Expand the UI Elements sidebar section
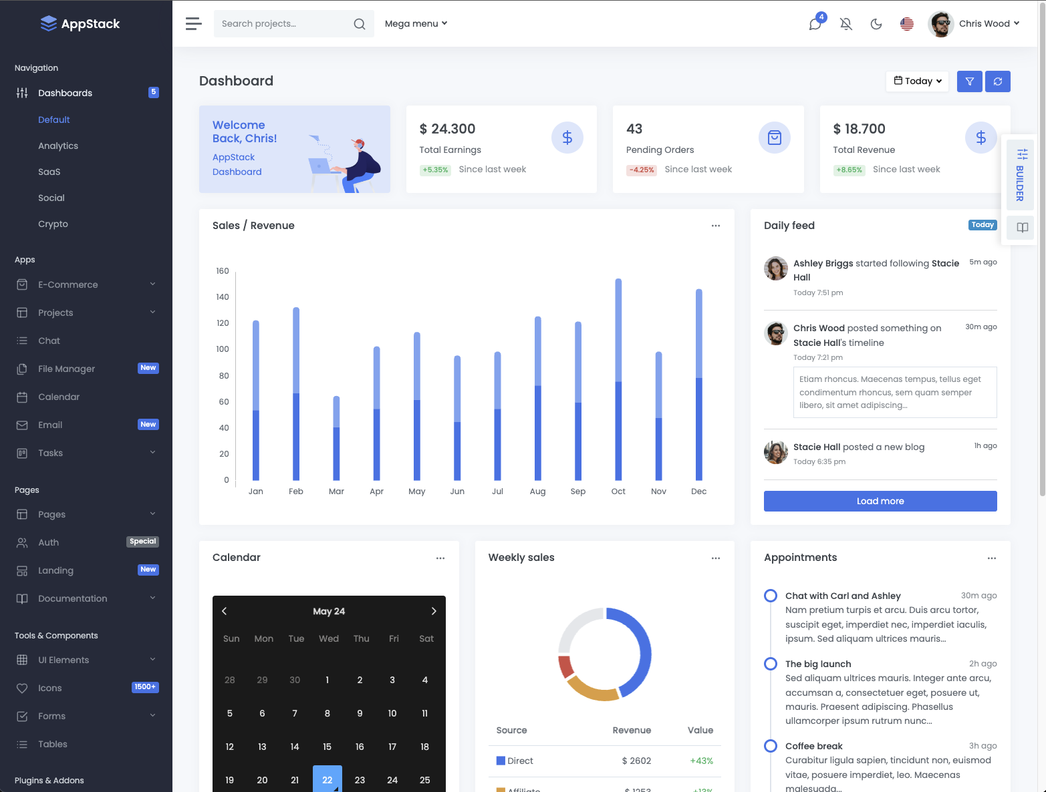The image size is (1046, 792). [x=86, y=660]
